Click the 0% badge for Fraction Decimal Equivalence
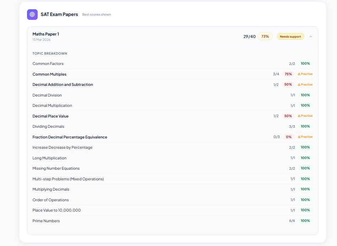The image size is (337, 246). tap(288, 137)
